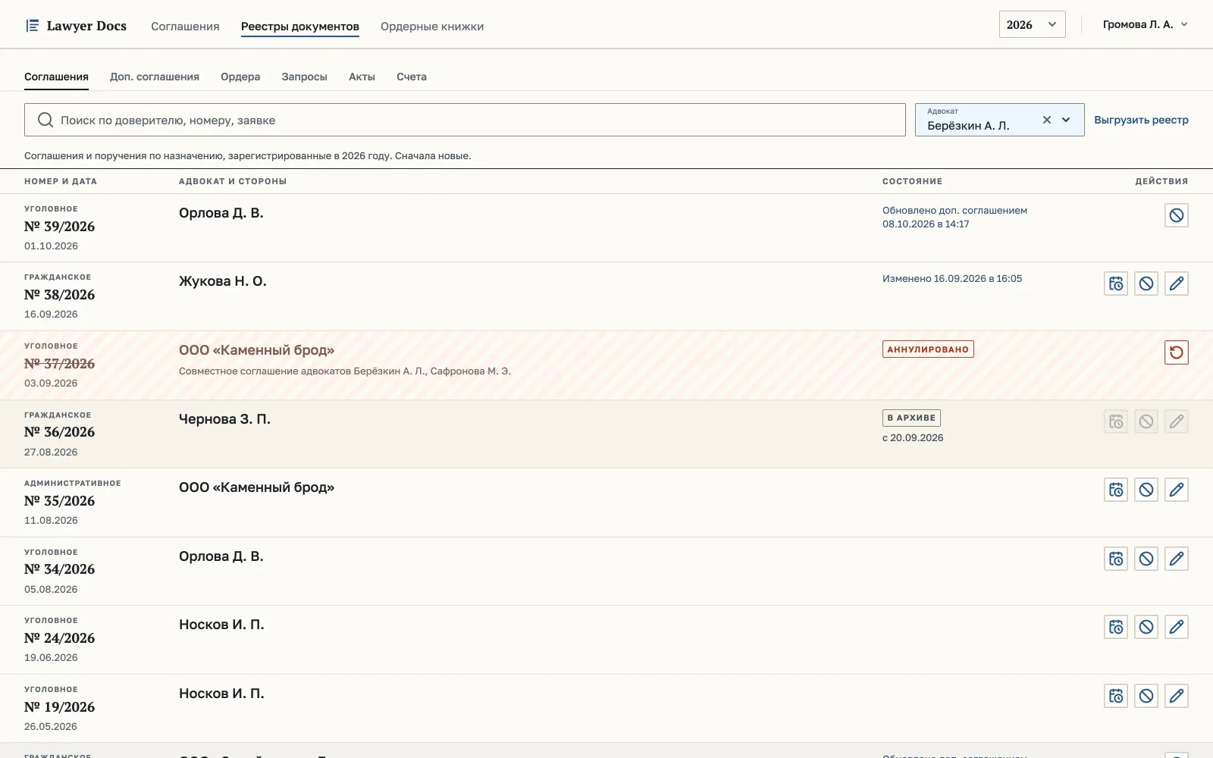This screenshot has width=1213, height=758.
Task: Click the Аннулировано status badge
Action: pos(928,349)
